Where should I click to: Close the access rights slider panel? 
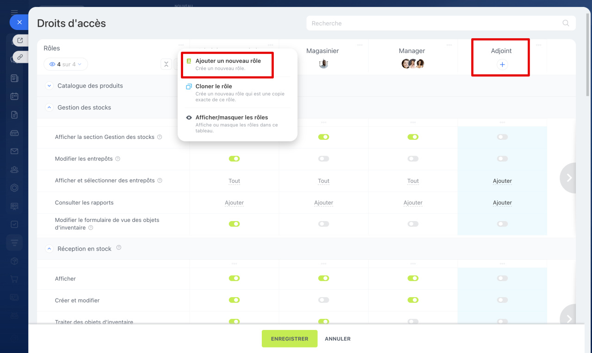[19, 22]
